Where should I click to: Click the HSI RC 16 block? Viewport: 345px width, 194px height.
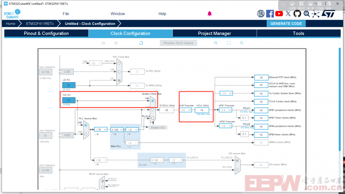pyautogui.click(x=69, y=100)
